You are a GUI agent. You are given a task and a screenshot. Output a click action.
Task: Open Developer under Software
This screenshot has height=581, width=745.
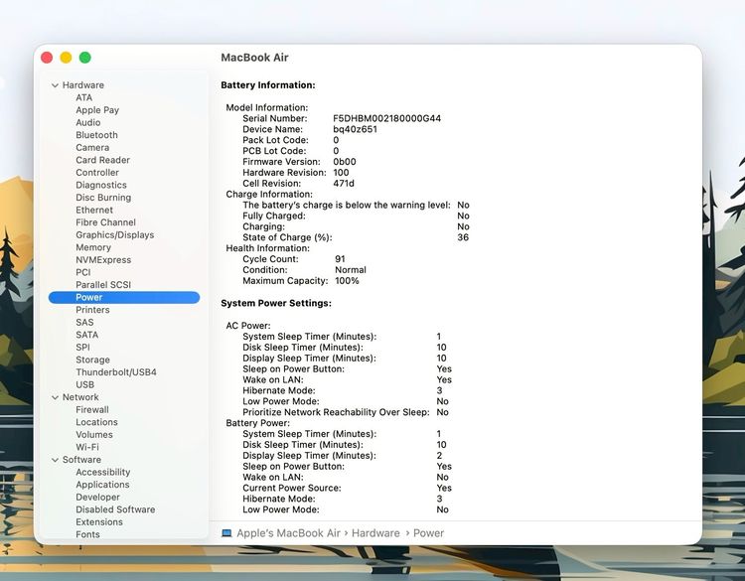[98, 498]
